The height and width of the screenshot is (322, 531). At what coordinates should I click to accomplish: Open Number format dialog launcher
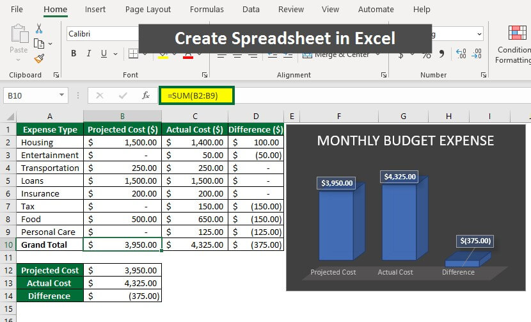[484, 75]
